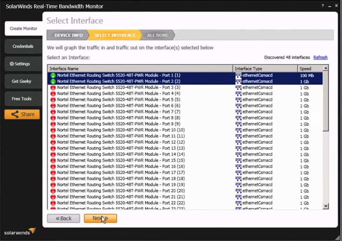
Task: Open the Credentials section
Action: click(23, 46)
